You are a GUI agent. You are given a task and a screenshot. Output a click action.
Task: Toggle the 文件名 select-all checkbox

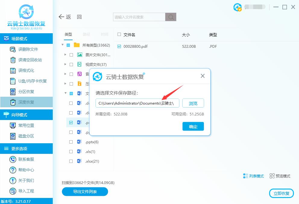pos(119,34)
